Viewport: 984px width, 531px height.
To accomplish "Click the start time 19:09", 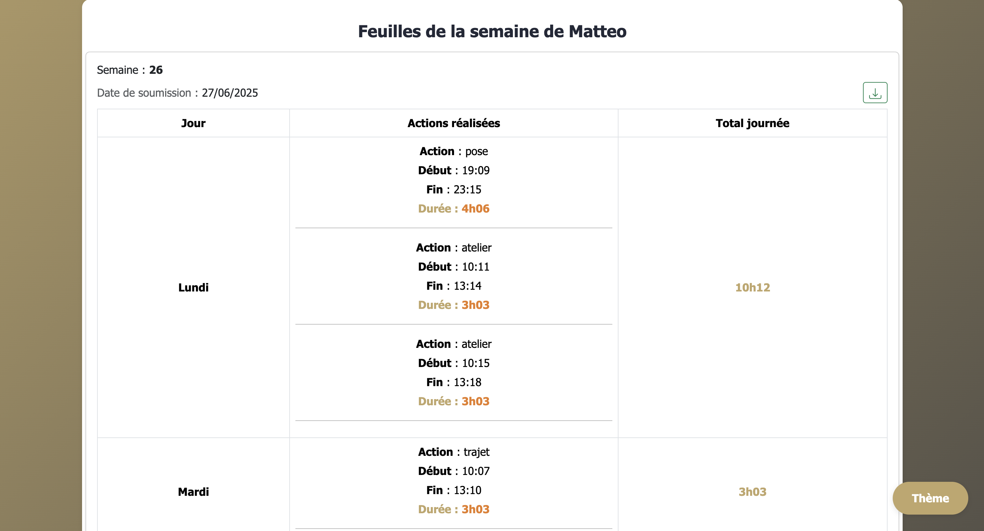I will (x=476, y=170).
